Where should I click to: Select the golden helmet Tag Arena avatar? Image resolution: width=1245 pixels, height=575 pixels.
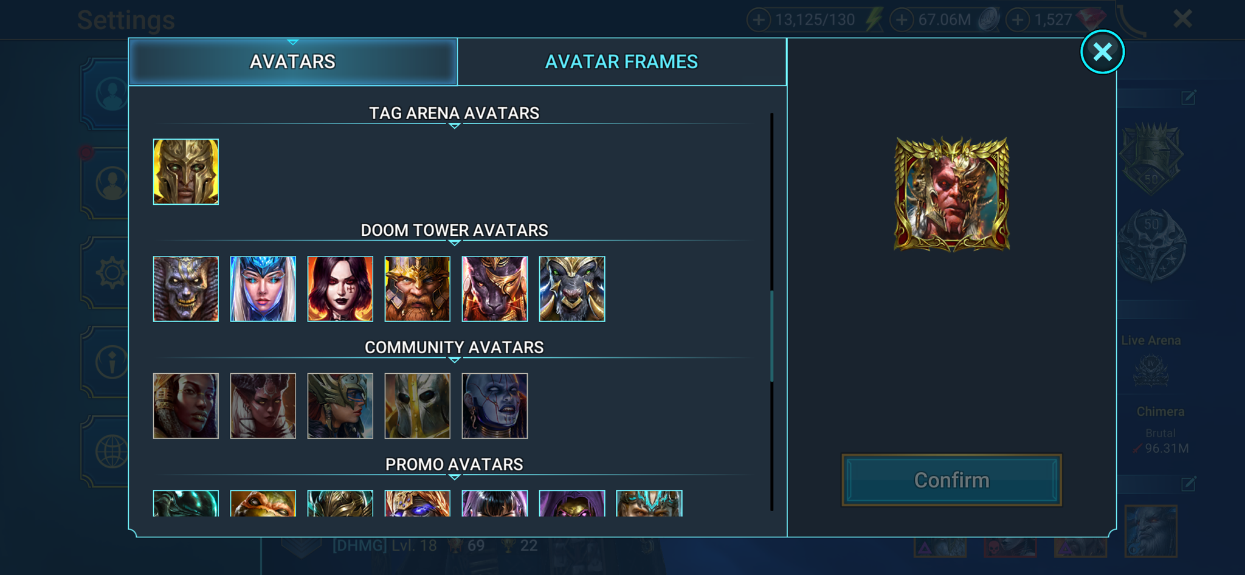coord(185,172)
